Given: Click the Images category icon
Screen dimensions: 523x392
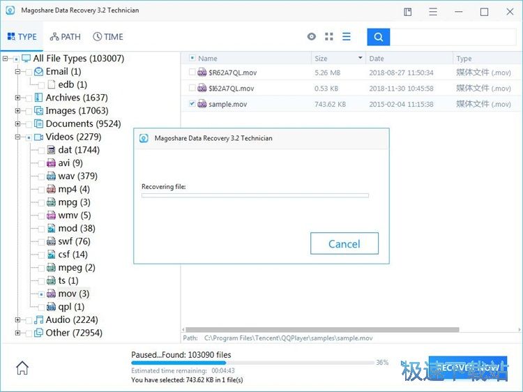Looking at the screenshot, I should click(38, 110).
